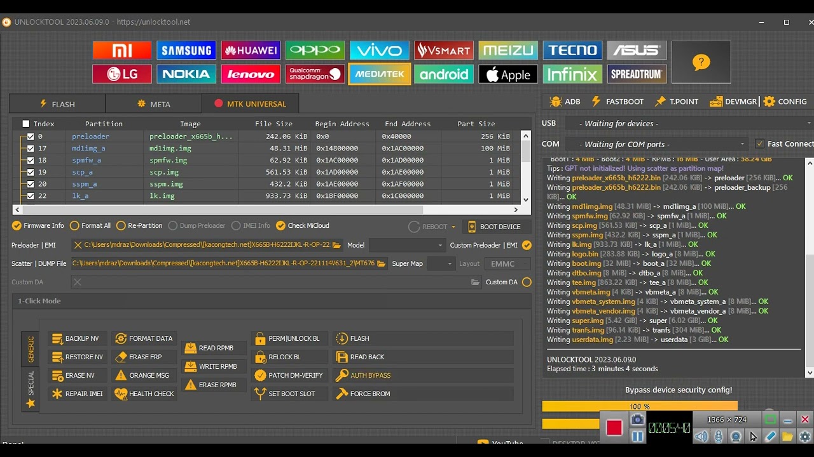Open the USB waiting for devices dropdown
Viewport: 814px width, 457px height.
689,123
